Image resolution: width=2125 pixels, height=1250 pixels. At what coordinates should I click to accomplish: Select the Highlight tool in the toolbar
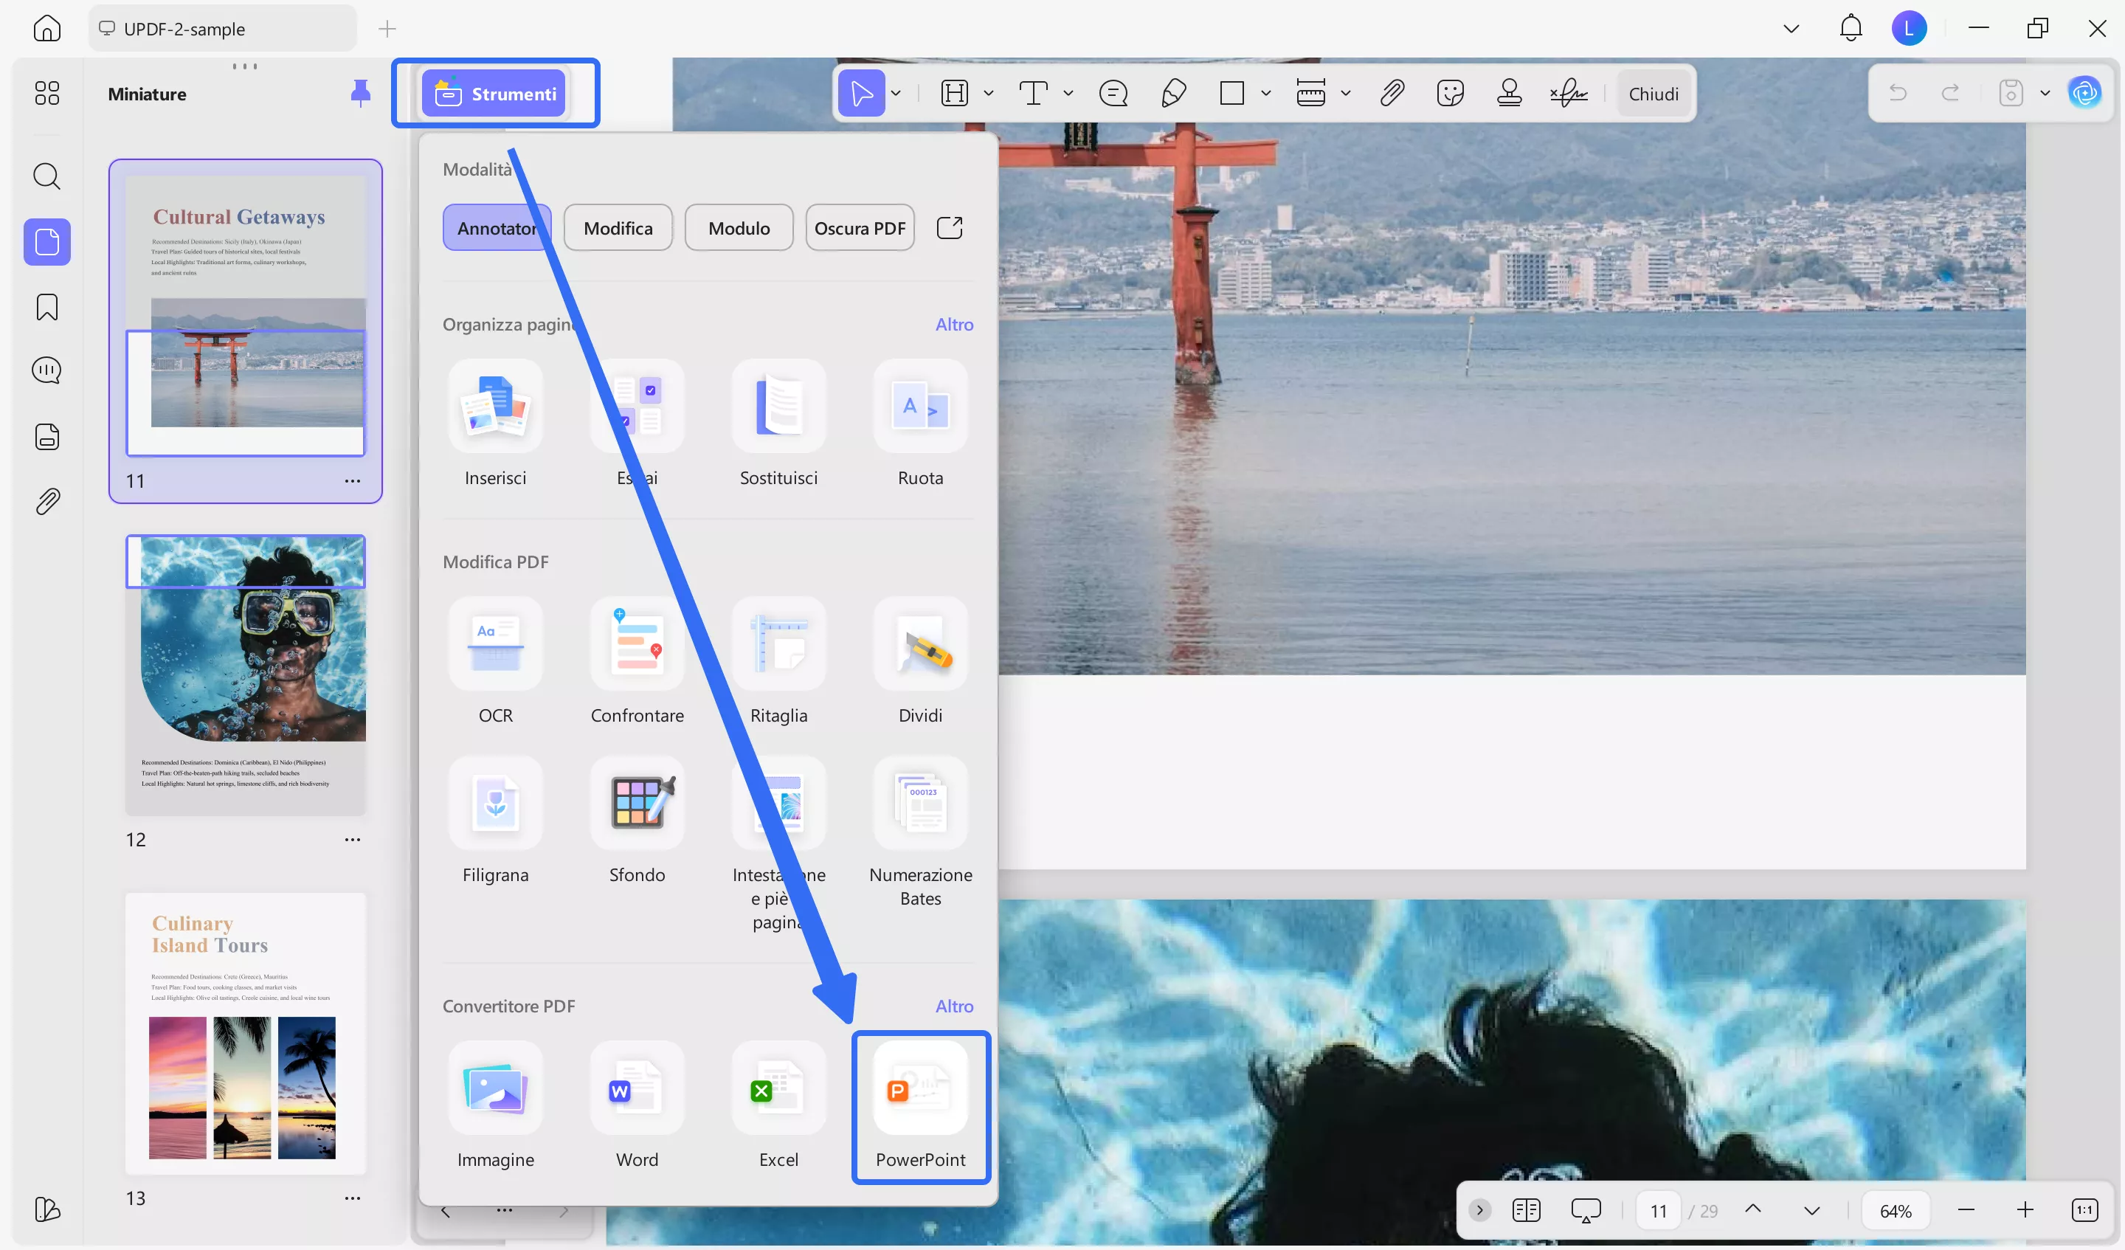pos(954,93)
